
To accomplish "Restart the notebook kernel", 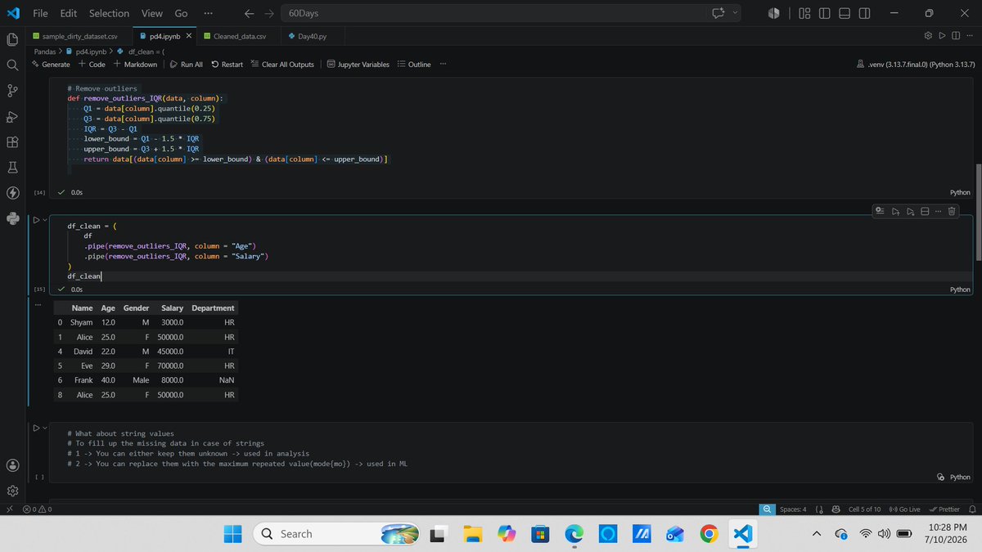I will 227,65.
